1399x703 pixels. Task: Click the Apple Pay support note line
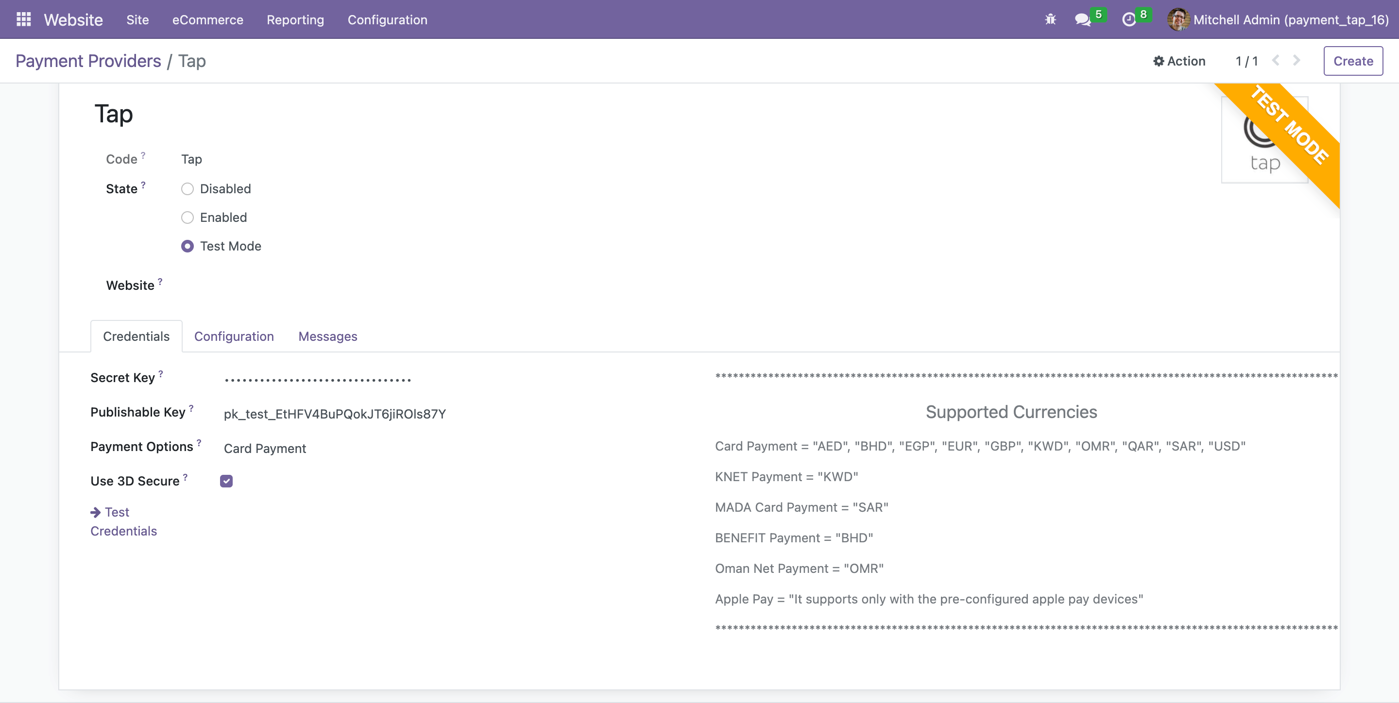tap(929, 599)
